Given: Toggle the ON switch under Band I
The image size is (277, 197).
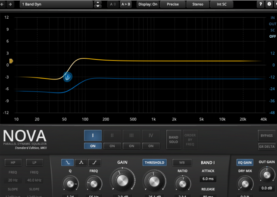Looking at the screenshot, I should pyautogui.click(x=93, y=146).
